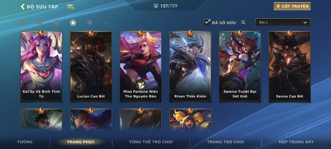Open search with the magnifier icon
331x149 pixels.
pos(243,23)
